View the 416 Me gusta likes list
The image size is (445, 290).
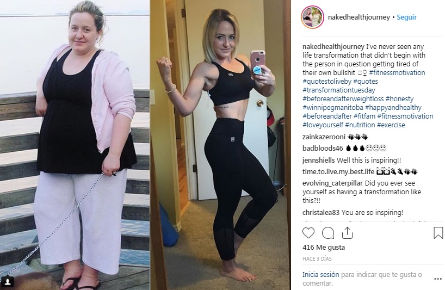(x=324, y=248)
